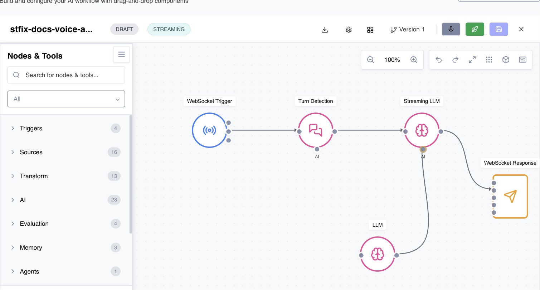
Task: Open the four-squares layout grid icon
Action: click(x=370, y=30)
